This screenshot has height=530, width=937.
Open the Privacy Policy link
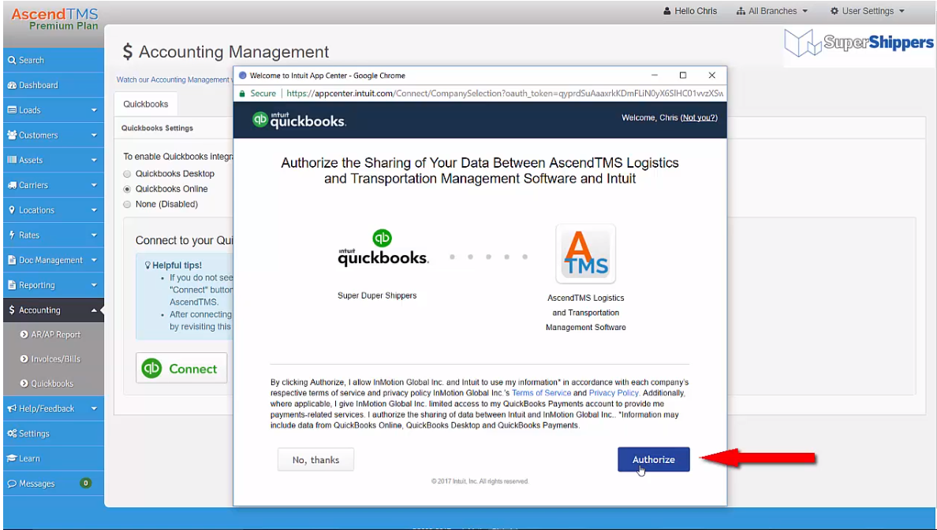click(x=614, y=393)
